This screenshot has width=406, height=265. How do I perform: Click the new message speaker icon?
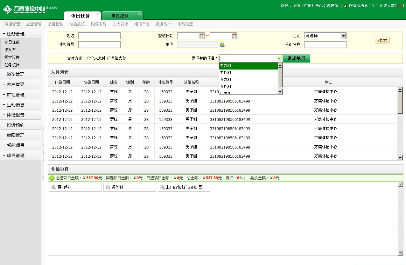pyautogui.click(x=345, y=6)
